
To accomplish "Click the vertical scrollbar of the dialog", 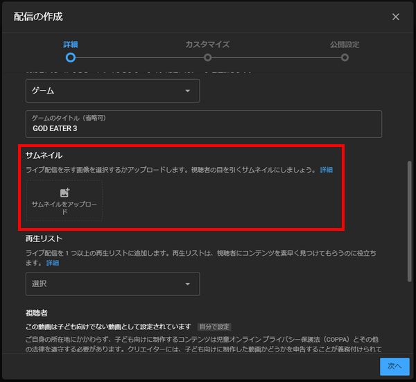I will pyautogui.click(x=409, y=221).
